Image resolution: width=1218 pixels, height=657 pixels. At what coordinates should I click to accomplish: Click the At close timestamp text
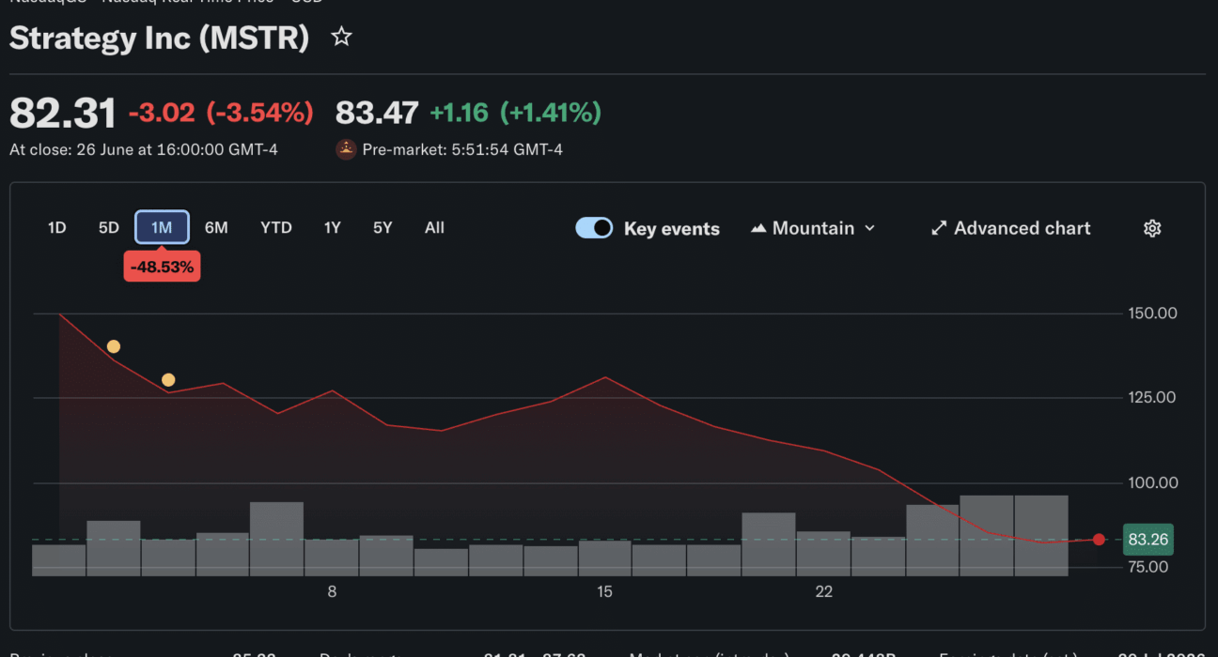click(x=144, y=149)
